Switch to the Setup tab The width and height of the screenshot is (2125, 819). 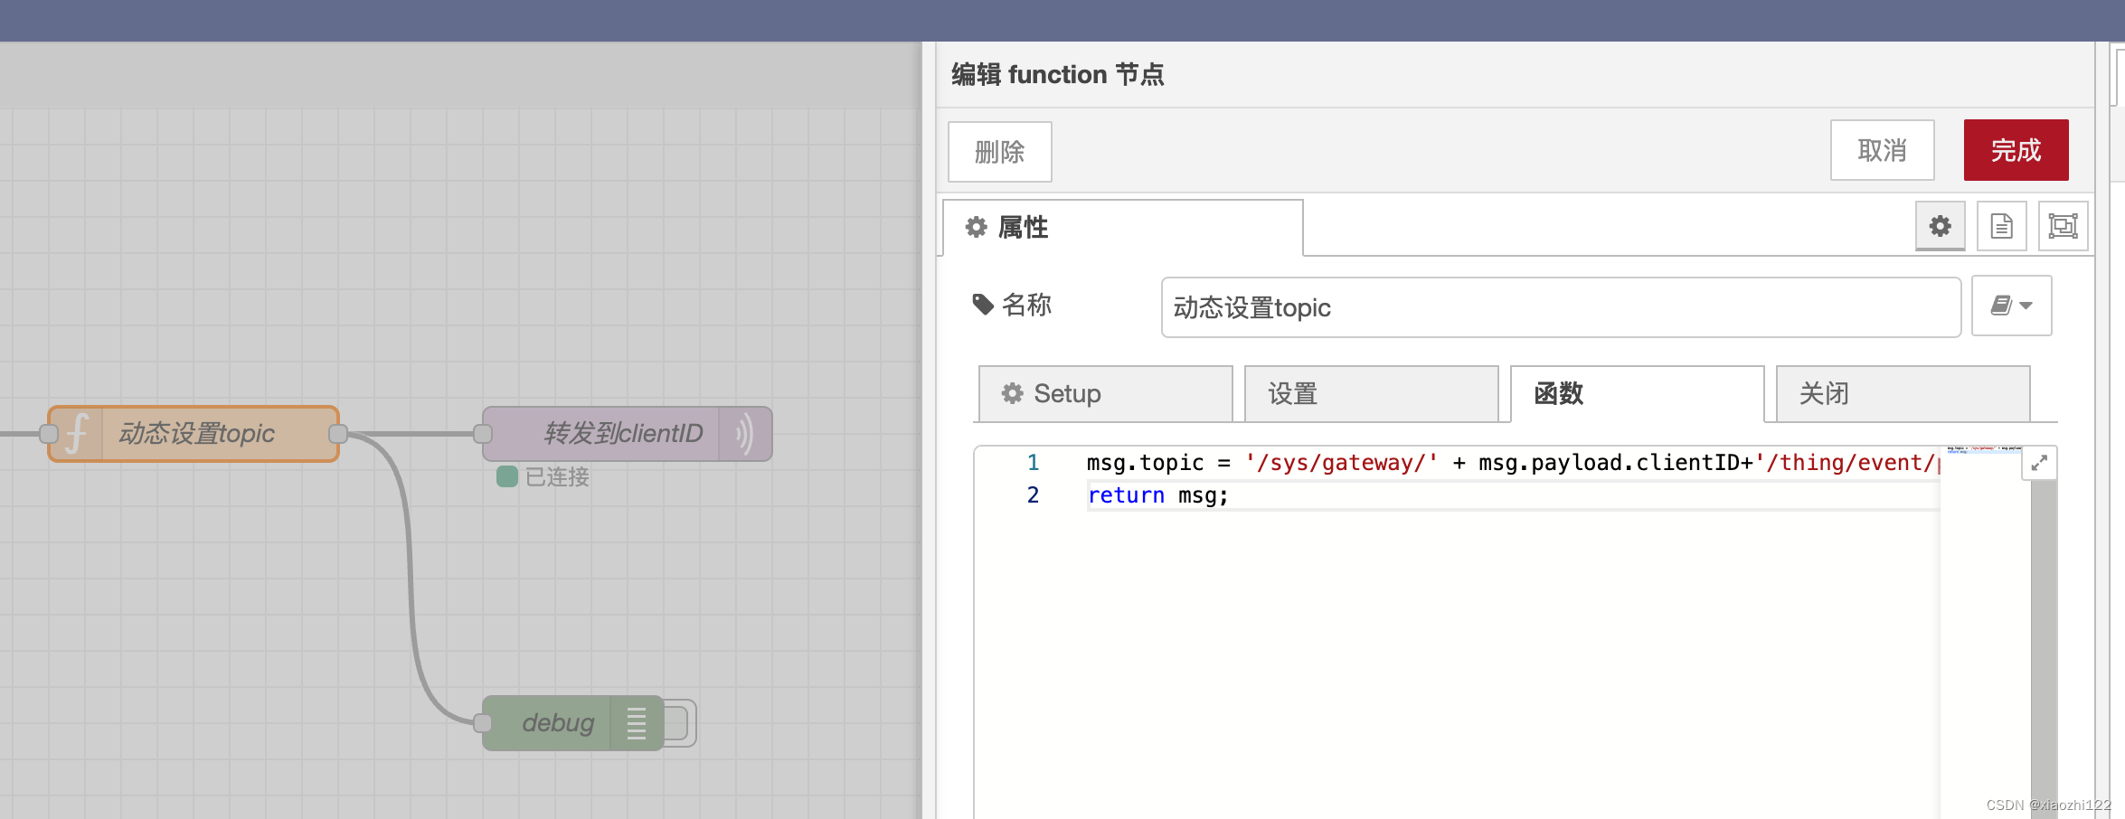pos(1106,394)
